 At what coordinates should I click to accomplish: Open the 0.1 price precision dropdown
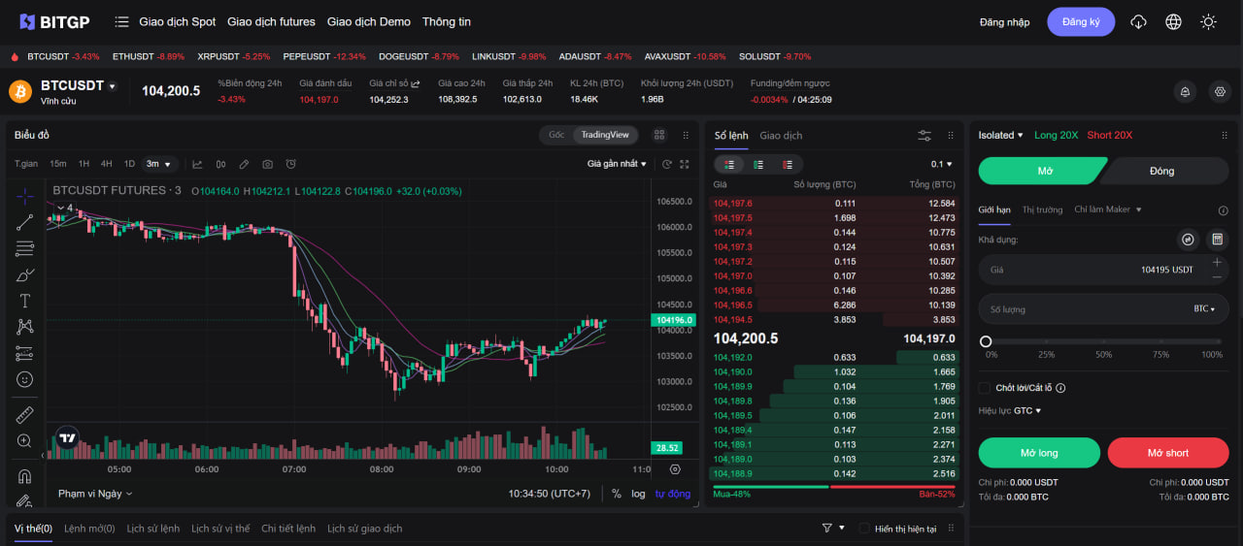(942, 165)
